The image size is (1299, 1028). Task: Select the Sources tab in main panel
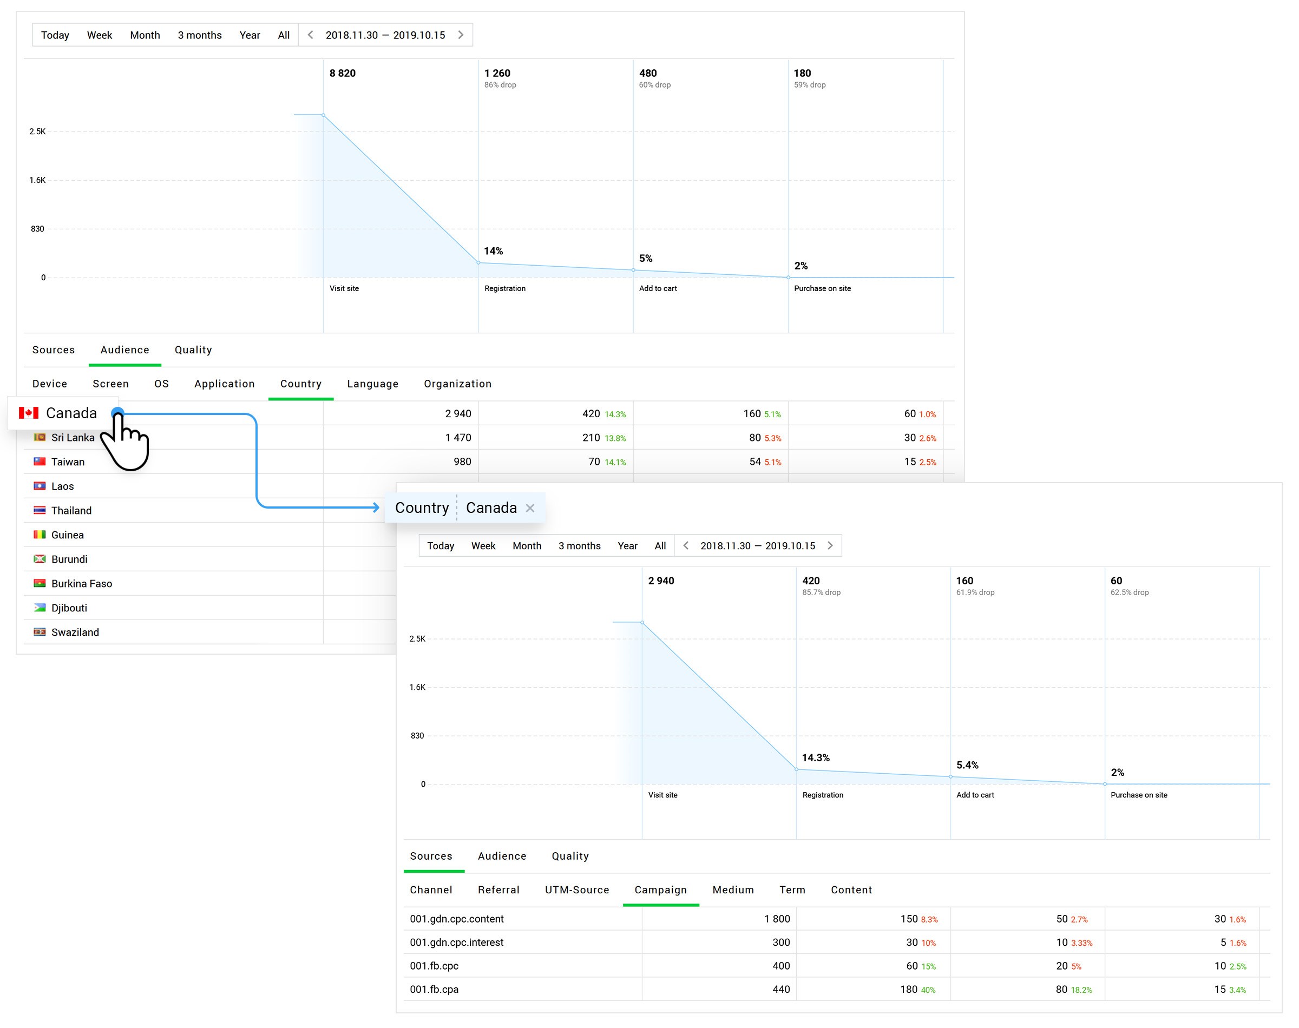53,350
